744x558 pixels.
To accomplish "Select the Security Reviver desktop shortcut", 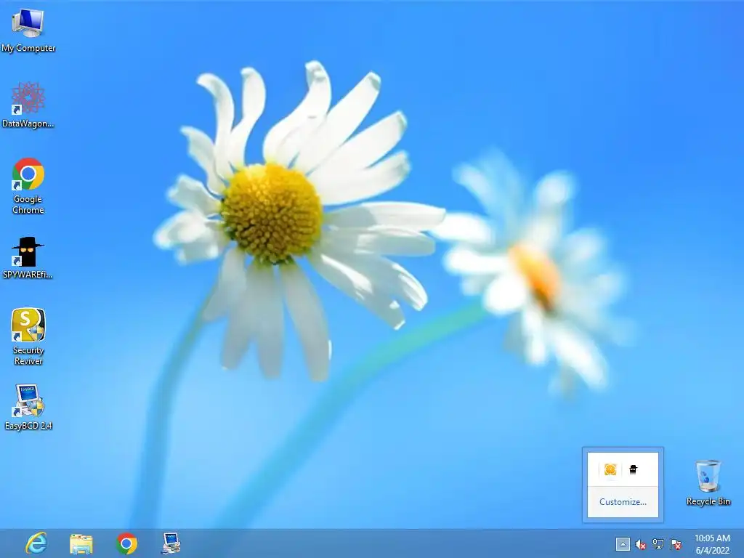I will point(28,336).
